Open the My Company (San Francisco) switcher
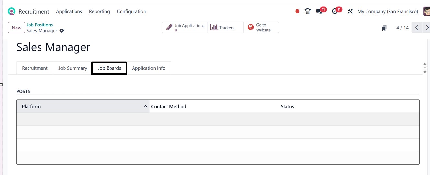 (388, 11)
